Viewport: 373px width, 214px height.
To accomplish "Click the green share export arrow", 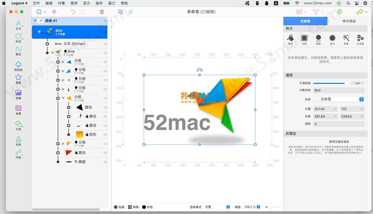I will (x=360, y=12).
